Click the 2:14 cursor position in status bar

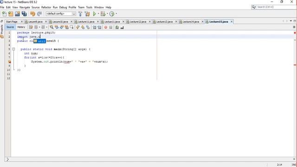pyautogui.click(x=279, y=165)
